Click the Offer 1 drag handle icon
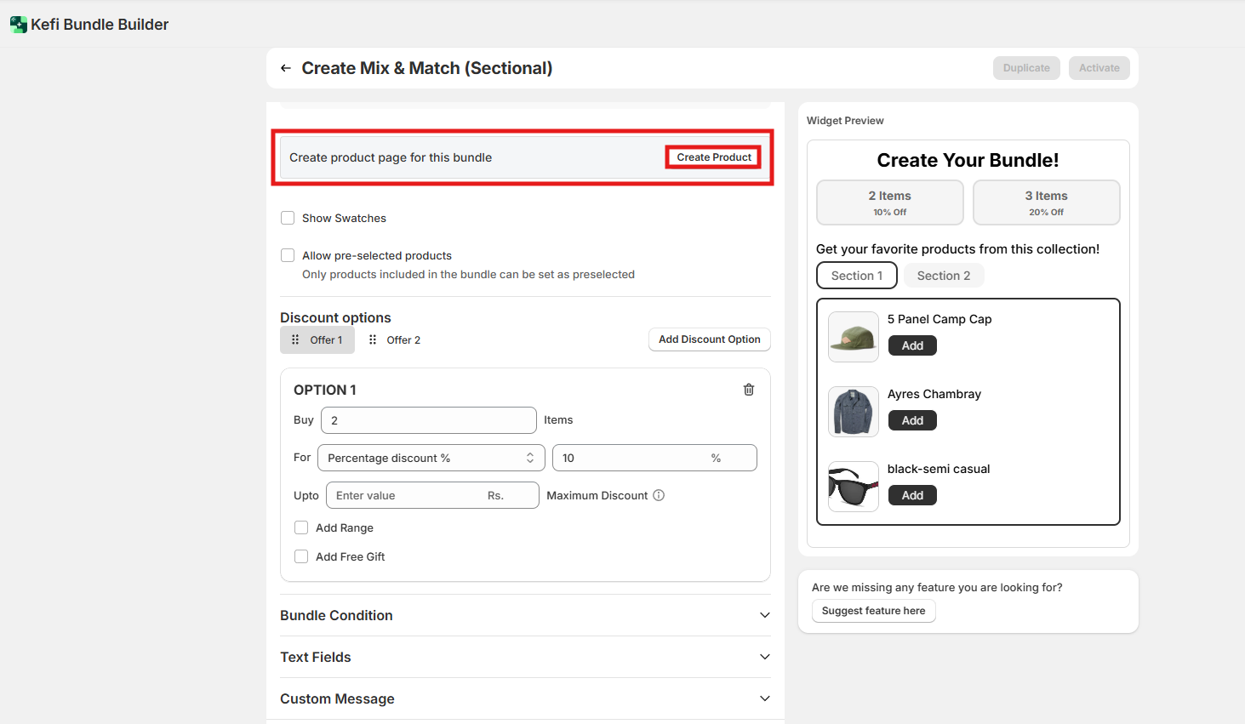1245x724 pixels. 295,339
